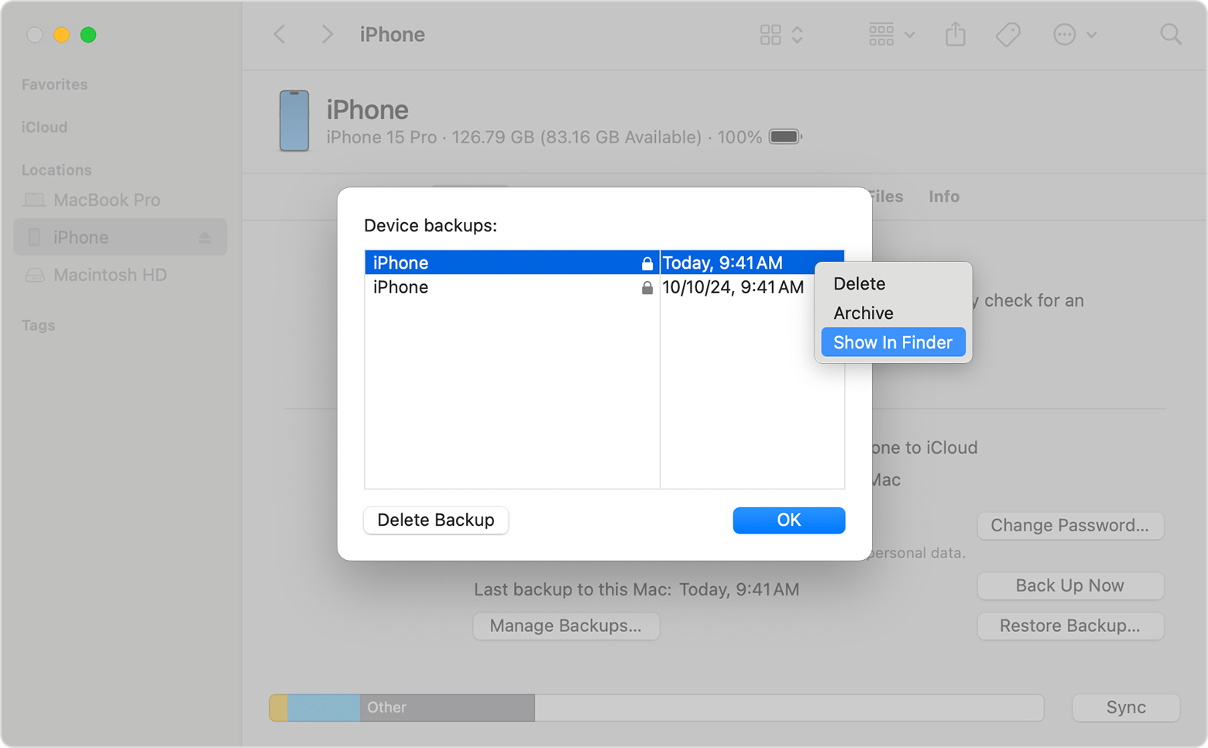This screenshot has height=748, width=1208.
Task: Click the MacBook Pro laptop icon in sidebar
Action: click(x=34, y=200)
